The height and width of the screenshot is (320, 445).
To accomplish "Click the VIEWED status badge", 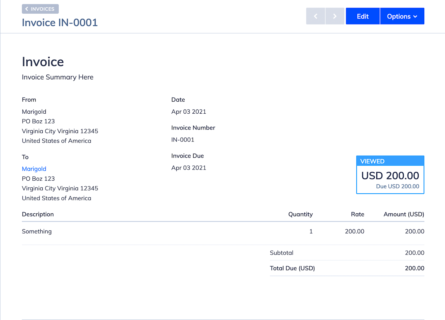I will pos(372,161).
